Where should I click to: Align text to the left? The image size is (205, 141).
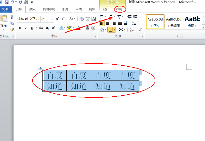101,23
